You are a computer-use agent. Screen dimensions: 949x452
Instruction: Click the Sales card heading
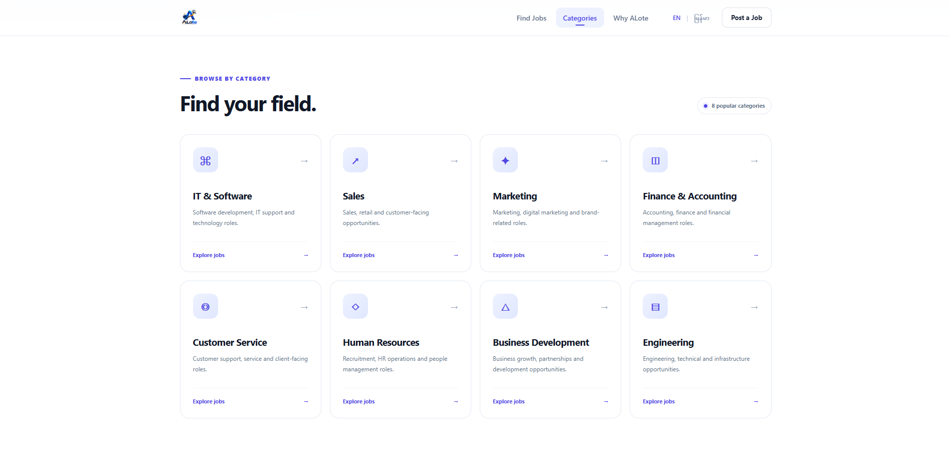click(353, 196)
